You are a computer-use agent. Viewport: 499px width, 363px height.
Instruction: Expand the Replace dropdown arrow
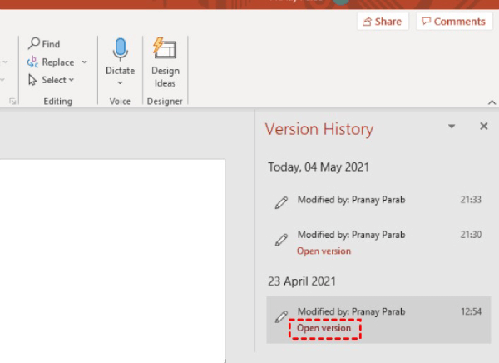pos(84,62)
